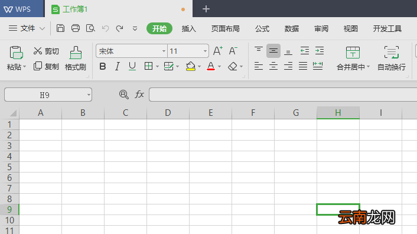The image size is (417, 234).
Task: Click the Undo arrow
Action: coord(105,28)
